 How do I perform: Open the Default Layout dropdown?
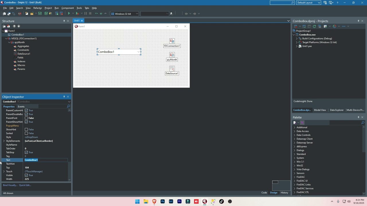click(319, 3)
